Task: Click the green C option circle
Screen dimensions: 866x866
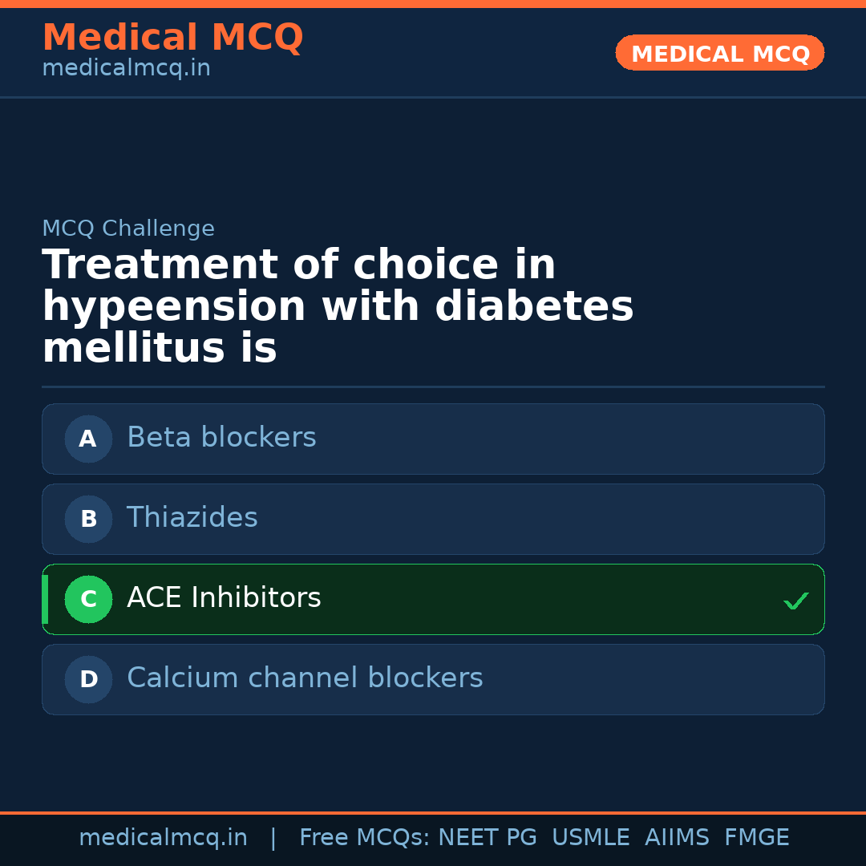Action: click(x=88, y=599)
